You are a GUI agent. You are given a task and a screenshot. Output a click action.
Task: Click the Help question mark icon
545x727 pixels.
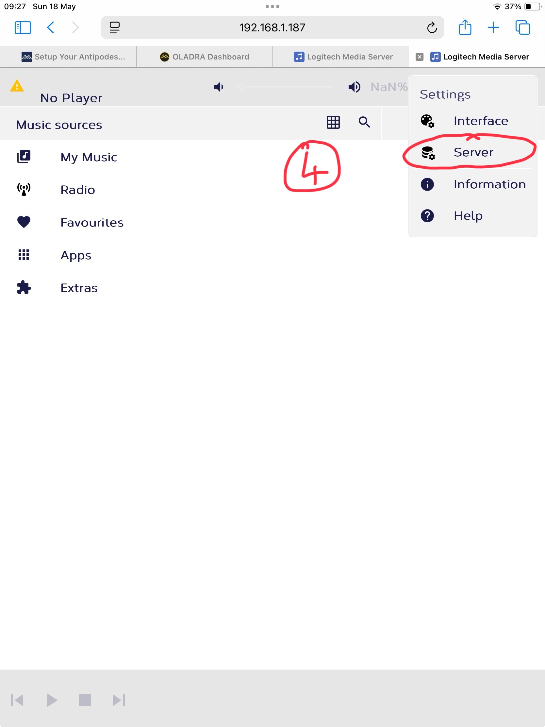pos(427,216)
